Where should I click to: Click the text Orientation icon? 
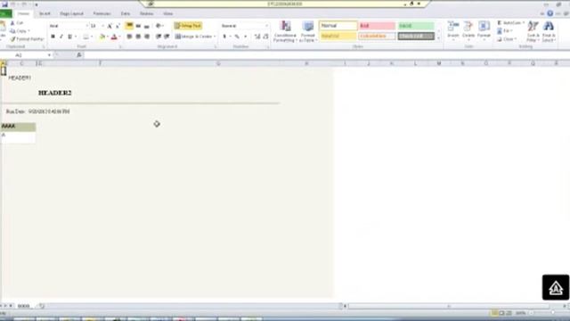coord(159,26)
